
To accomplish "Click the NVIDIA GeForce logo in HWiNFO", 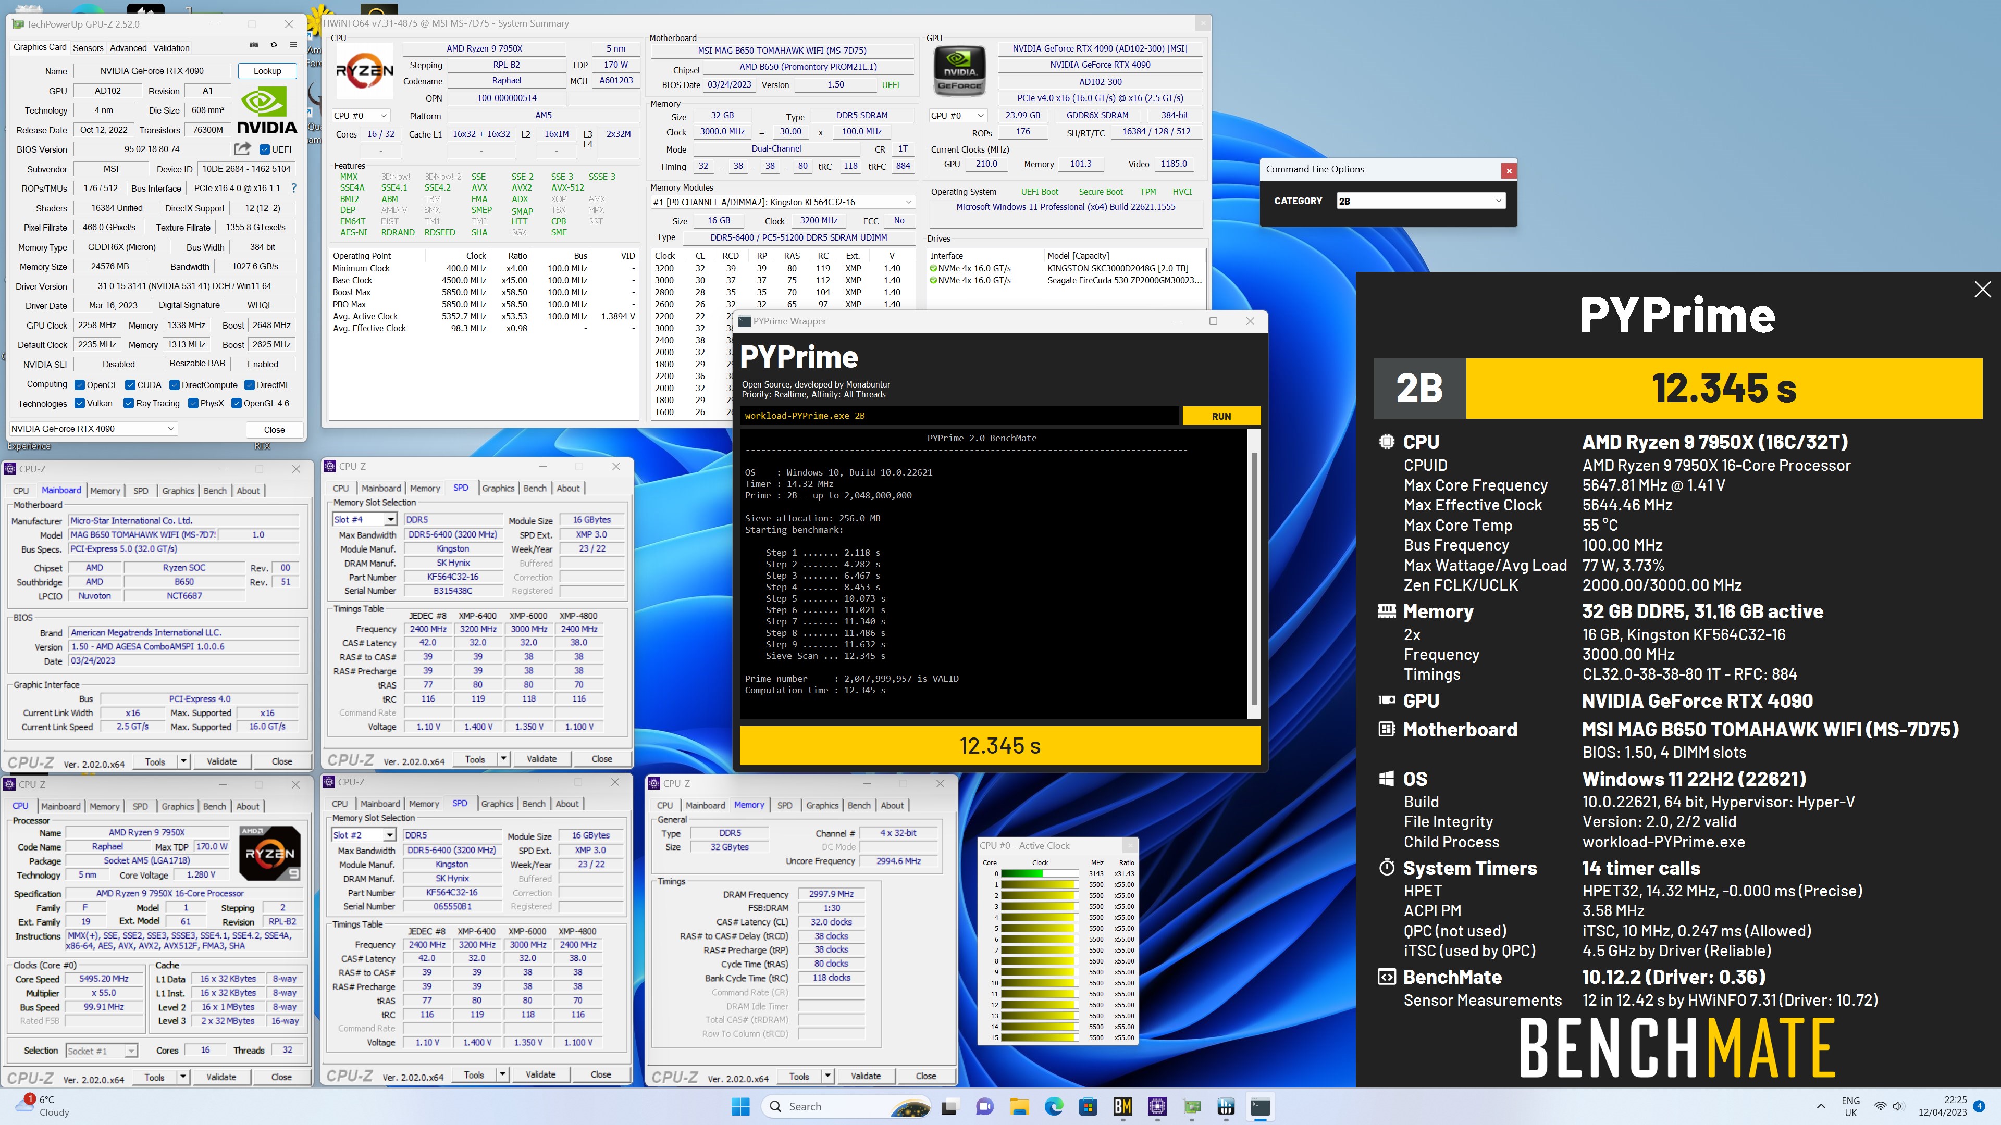I will 959,71.
